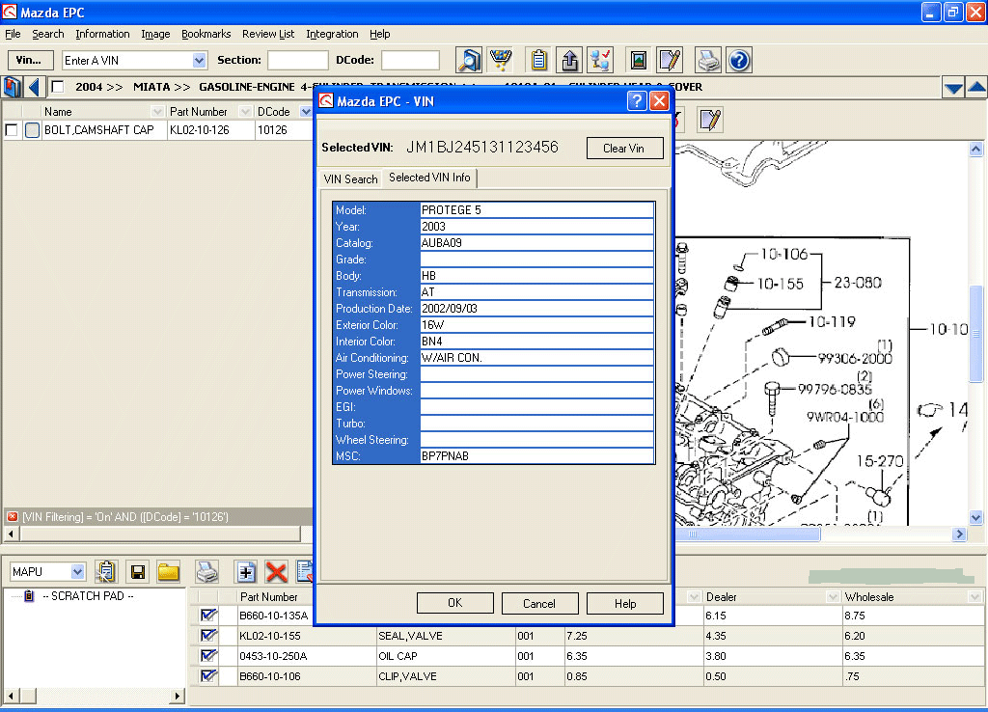Click the DCode input field in toolbar

click(410, 61)
